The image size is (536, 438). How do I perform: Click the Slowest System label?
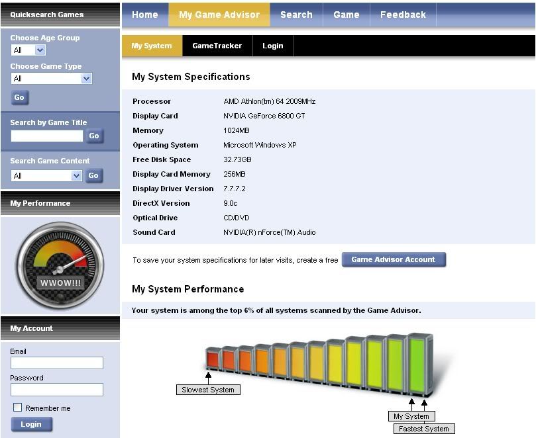(x=208, y=390)
